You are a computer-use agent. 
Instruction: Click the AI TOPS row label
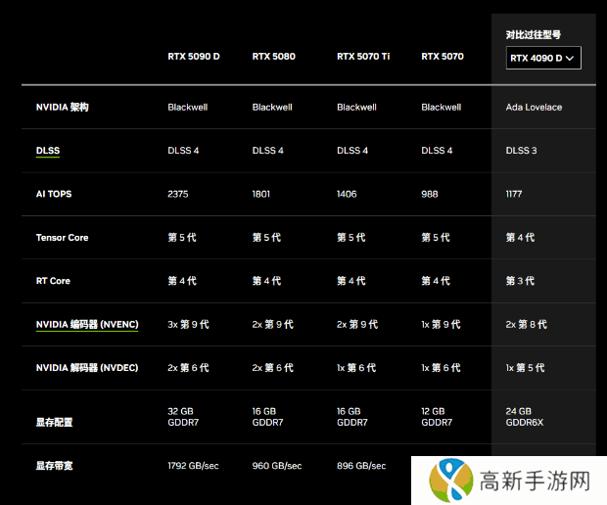(x=54, y=194)
